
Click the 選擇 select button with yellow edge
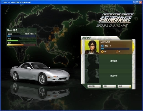(124, 86)
